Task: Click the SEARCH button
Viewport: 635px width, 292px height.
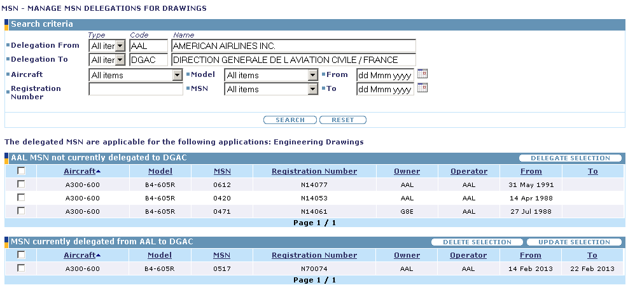Action: tap(290, 120)
